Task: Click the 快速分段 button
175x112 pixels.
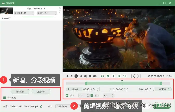Action: (x=41, y=91)
